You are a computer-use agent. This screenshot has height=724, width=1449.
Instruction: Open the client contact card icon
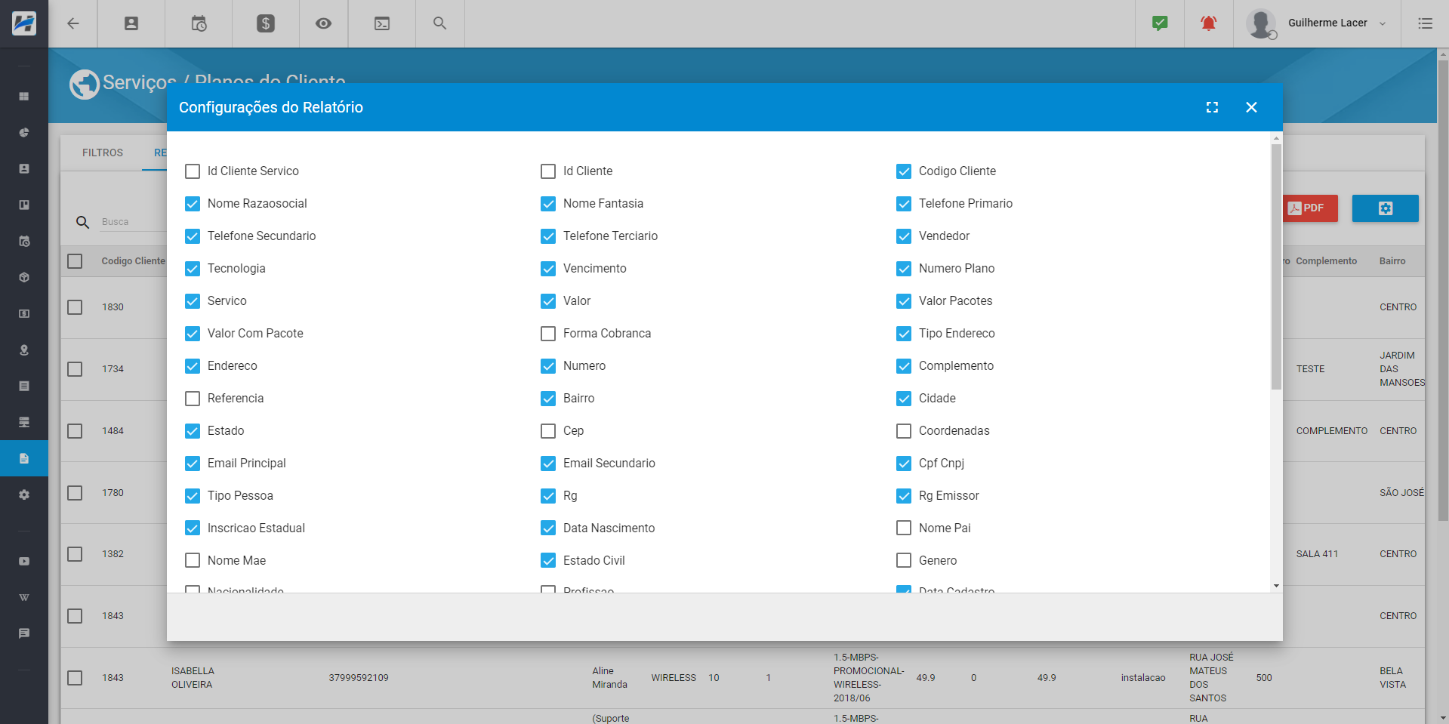point(131,23)
